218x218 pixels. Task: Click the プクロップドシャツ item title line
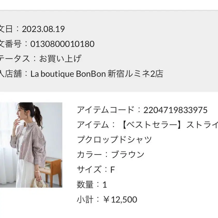114,139
